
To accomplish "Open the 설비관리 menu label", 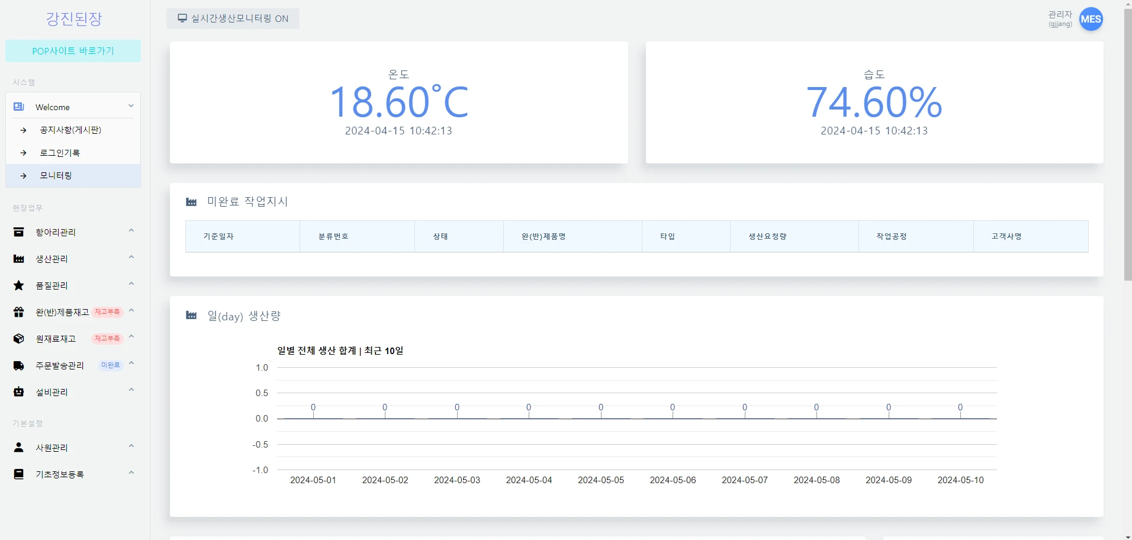I will (52, 392).
